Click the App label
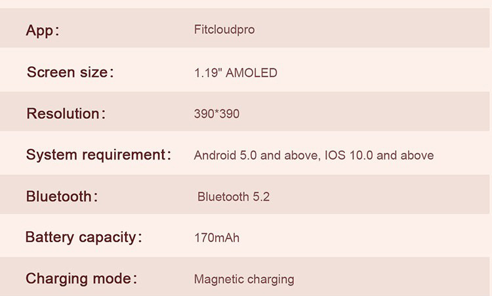 (x=42, y=30)
